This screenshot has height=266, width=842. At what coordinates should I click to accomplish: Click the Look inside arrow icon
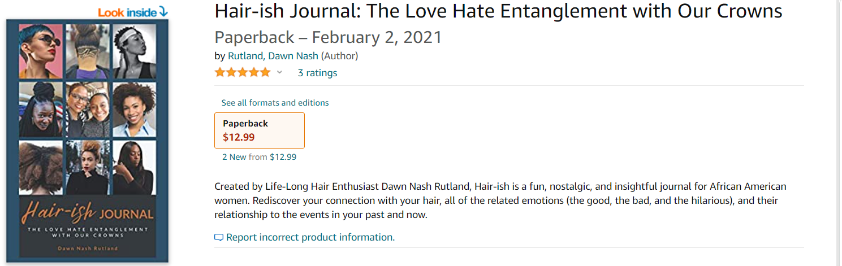tap(163, 12)
